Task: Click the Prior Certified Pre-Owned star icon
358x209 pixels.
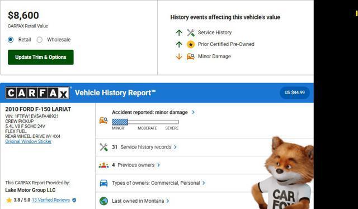Action: [x=191, y=44]
